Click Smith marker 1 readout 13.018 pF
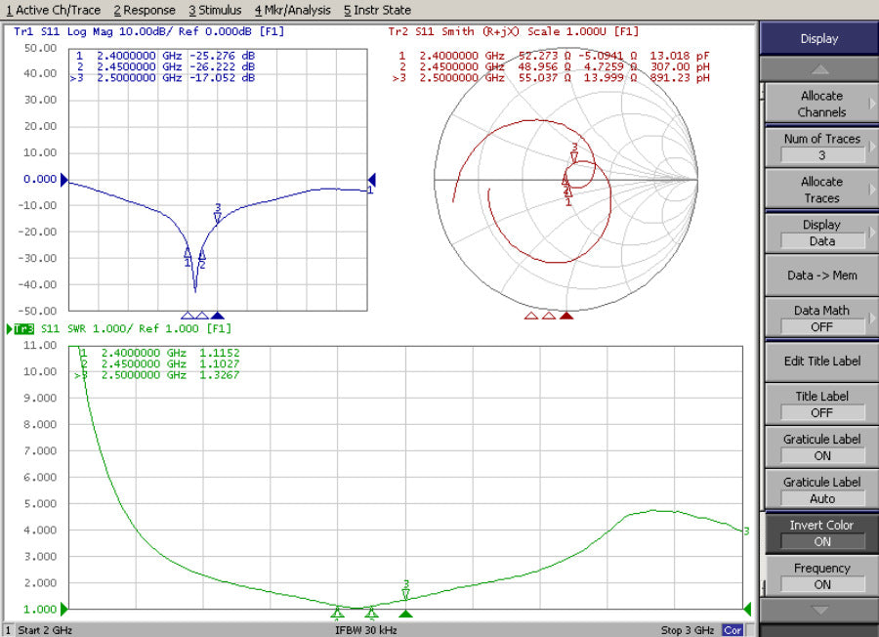Screen dimensions: 879x637 (x=680, y=56)
